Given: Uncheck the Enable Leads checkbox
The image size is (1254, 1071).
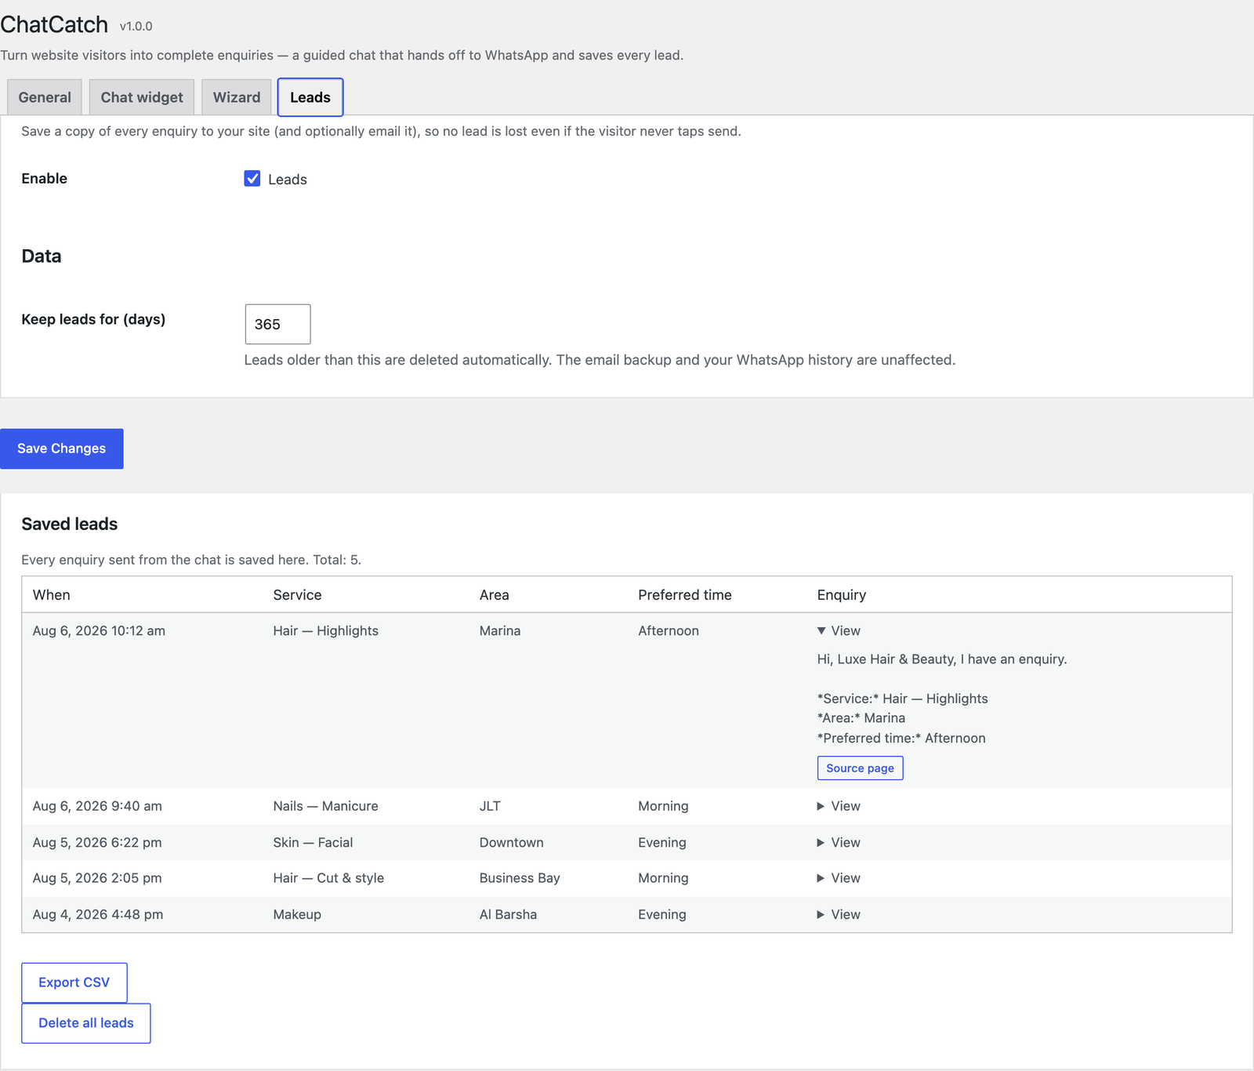Looking at the screenshot, I should [252, 179].
